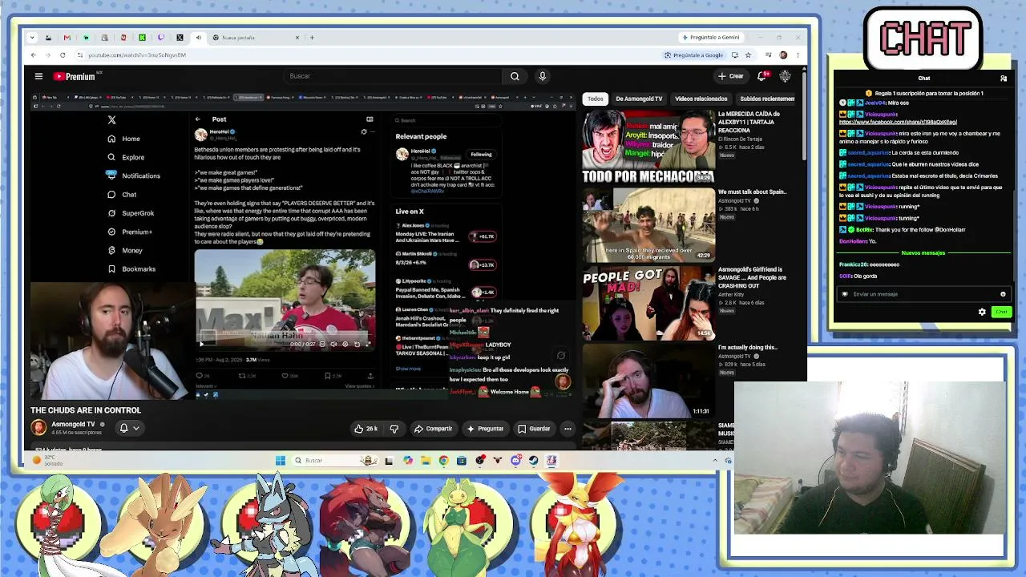
Task: Open the weather widget on taskbar
Action: click(46, 461)
